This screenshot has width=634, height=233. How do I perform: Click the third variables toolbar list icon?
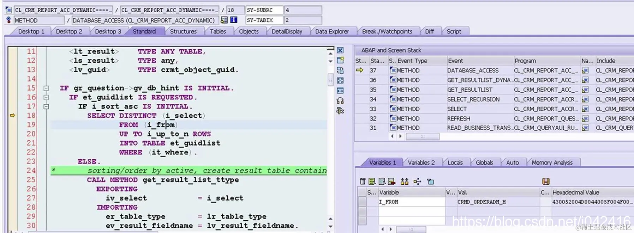382,182
